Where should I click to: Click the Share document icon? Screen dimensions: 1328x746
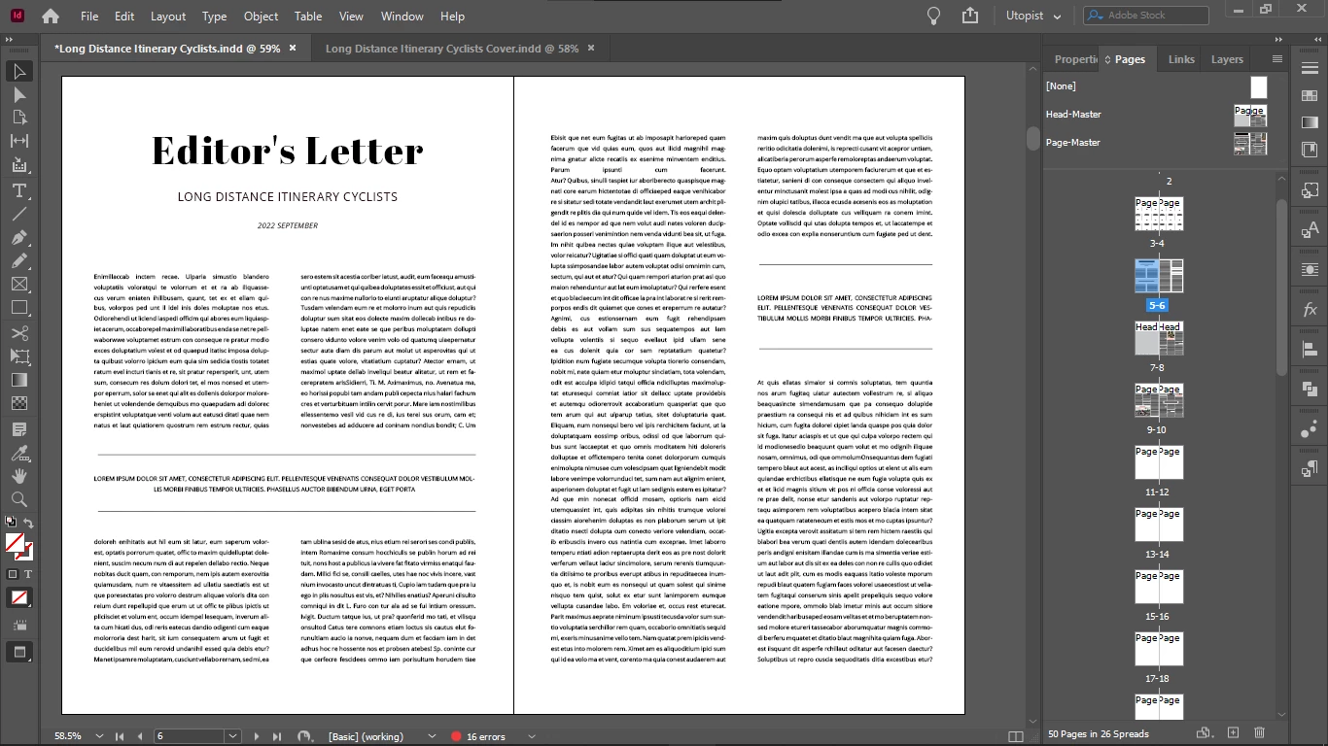(969, 16)
